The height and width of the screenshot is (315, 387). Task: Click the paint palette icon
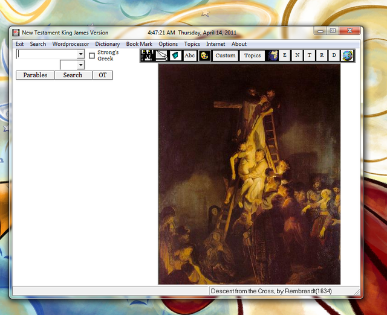click(204, 56)
